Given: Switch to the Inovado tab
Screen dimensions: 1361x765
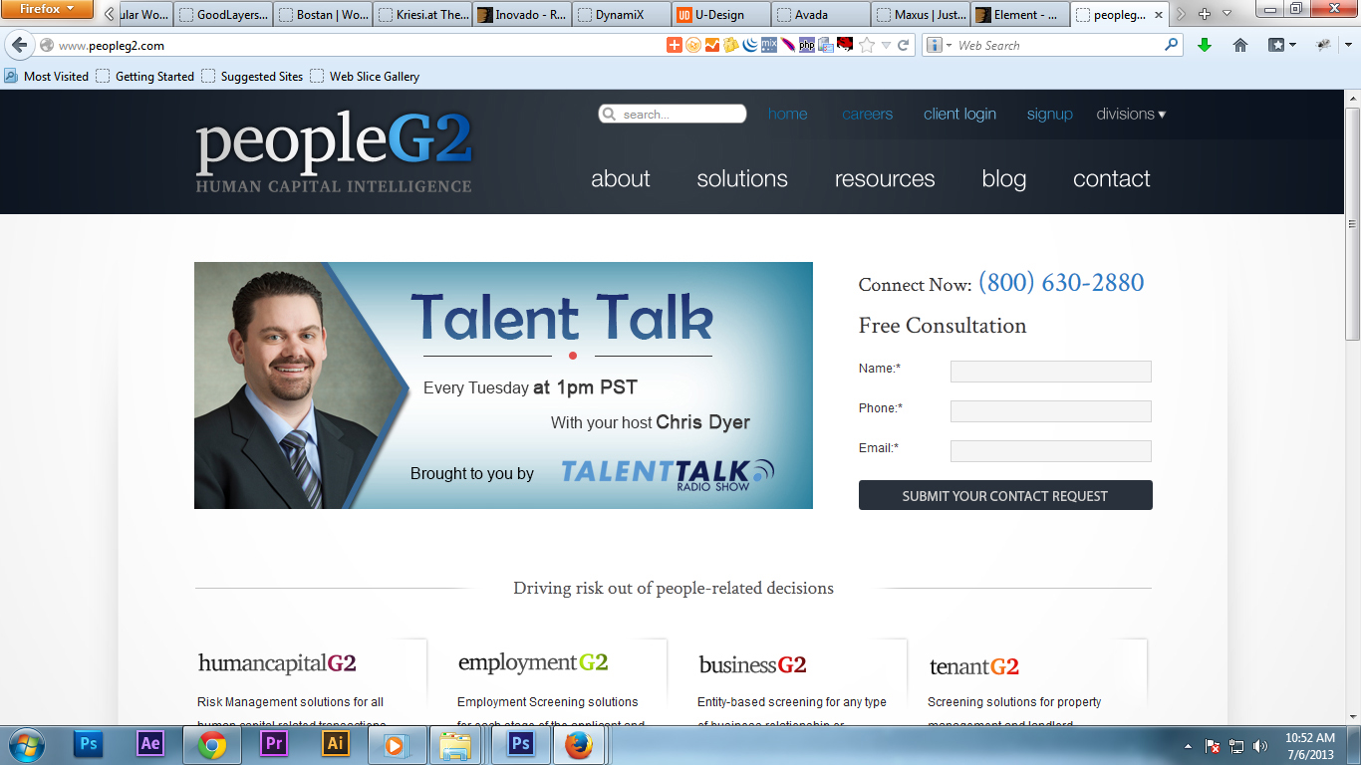Looking at the screenshot, I should click(x=522, y=15).
